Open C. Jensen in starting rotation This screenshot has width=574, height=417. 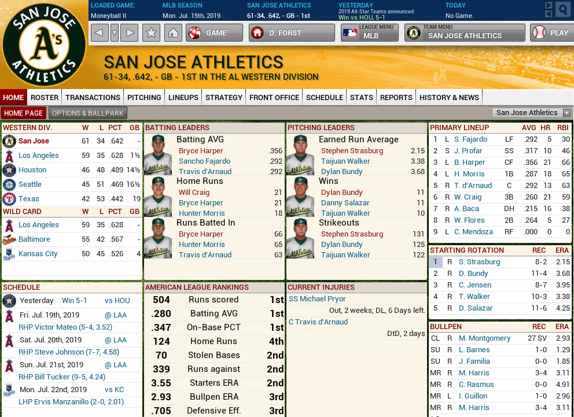(x=475, y=285)
